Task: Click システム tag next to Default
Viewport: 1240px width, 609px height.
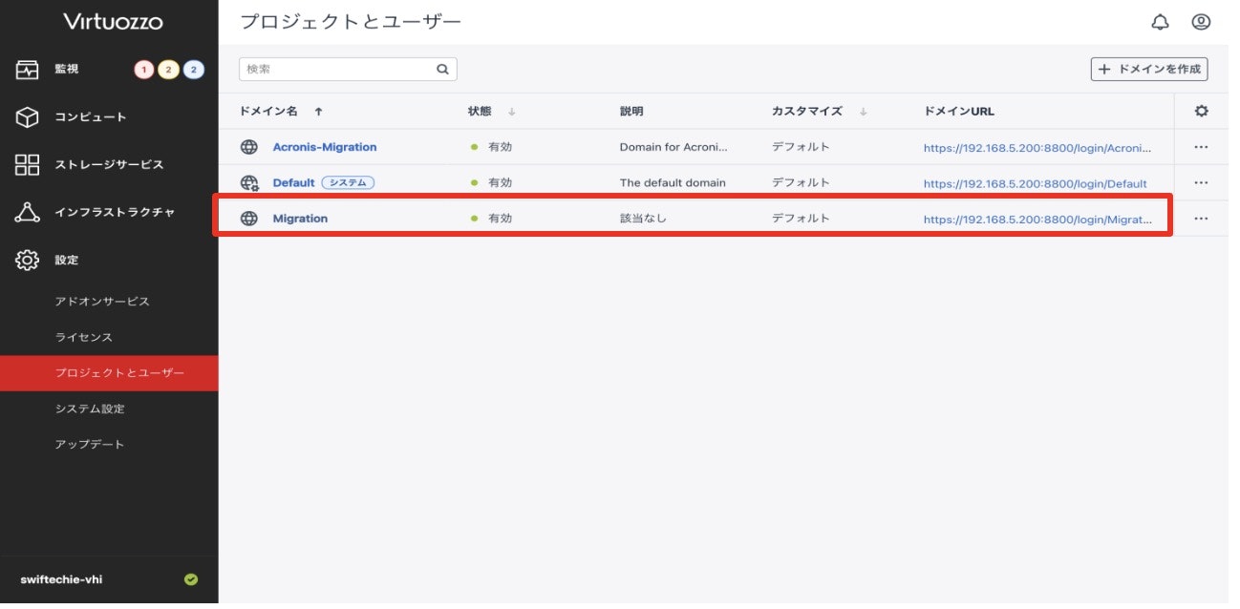Action: (348, 182)
